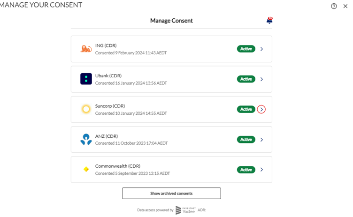Click the Active badge for ANZ
This screenshot has width=353, height=217.
click(x=246, y=139)
